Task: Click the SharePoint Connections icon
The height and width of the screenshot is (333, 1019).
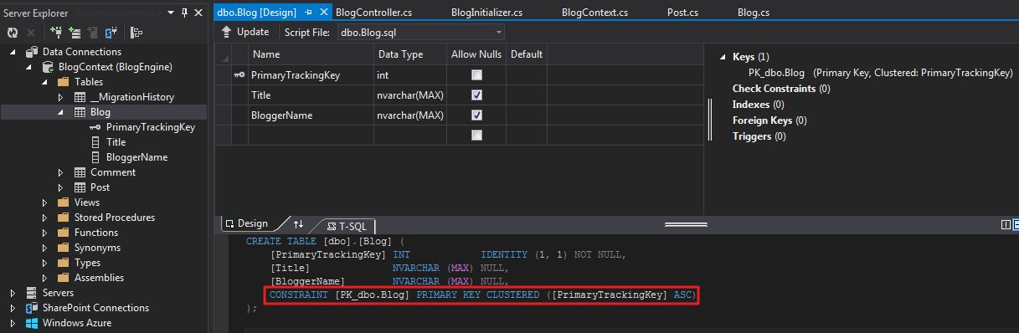Action: [31, 308]
